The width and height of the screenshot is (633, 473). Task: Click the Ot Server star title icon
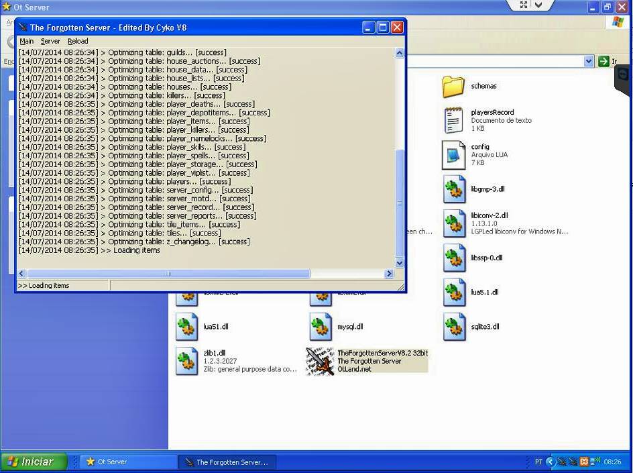(x=6, y=7)
